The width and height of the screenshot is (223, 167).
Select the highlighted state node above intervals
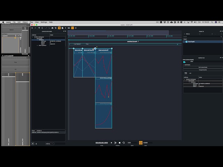(x=95, y=48)
